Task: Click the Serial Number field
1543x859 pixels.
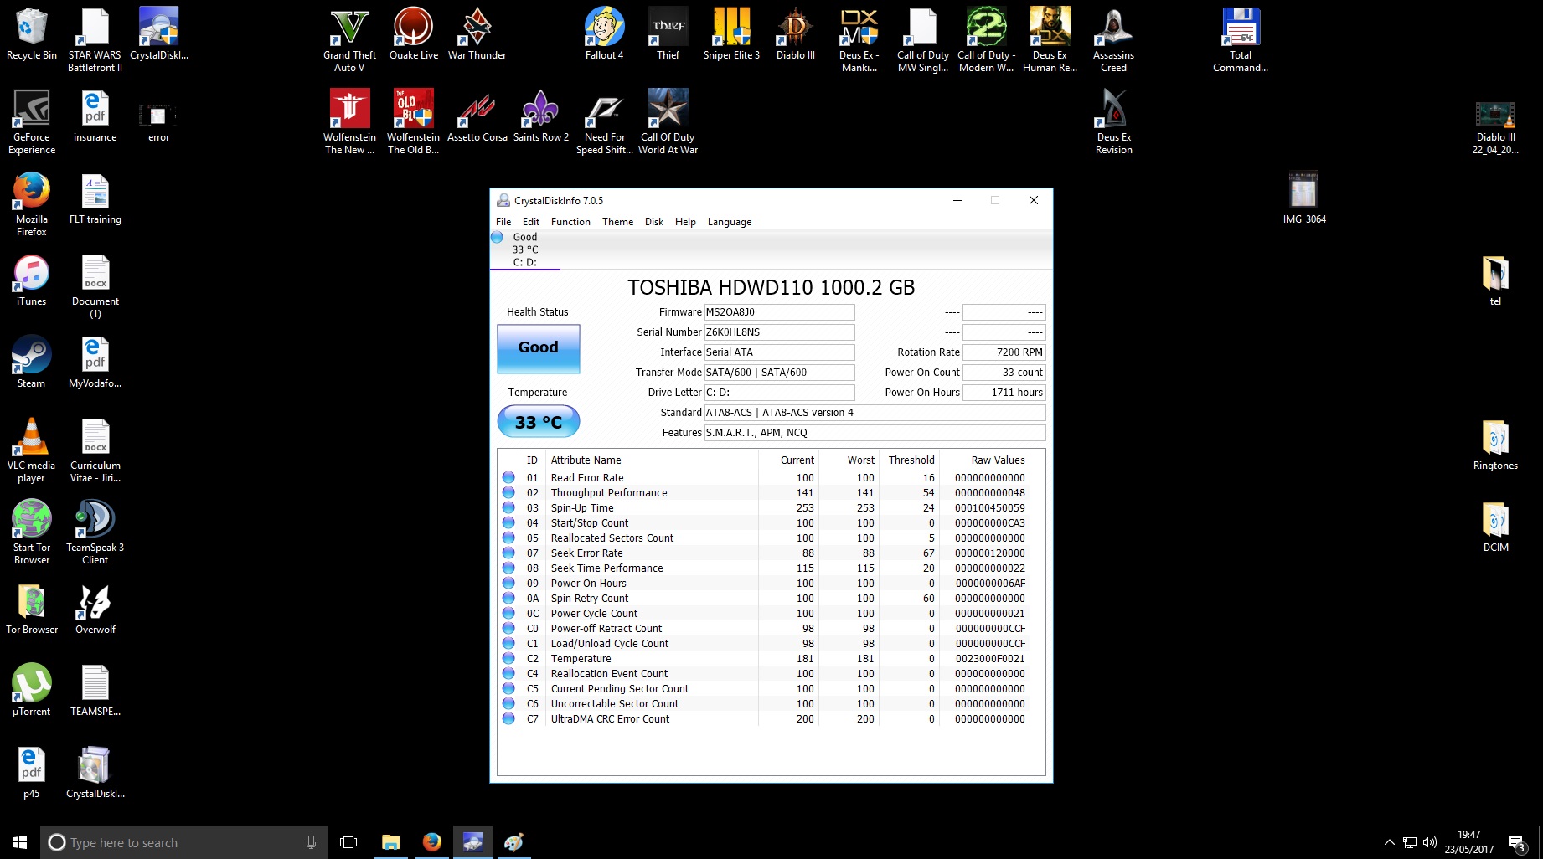Action: (779, 332)
